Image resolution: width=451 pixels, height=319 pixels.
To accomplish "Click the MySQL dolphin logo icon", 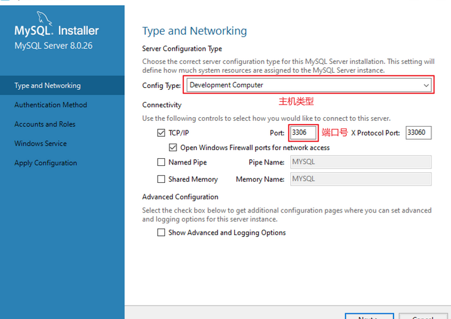I will [x=44, y=18].
